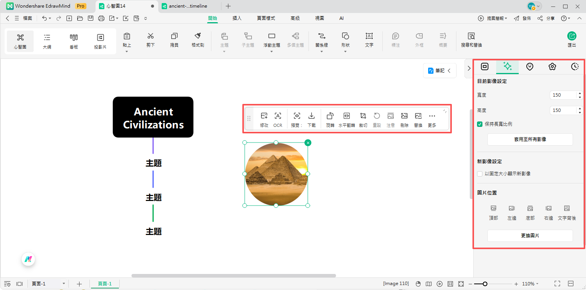
Task: Click the 更換圖片 button
Action: click(530, 236)
